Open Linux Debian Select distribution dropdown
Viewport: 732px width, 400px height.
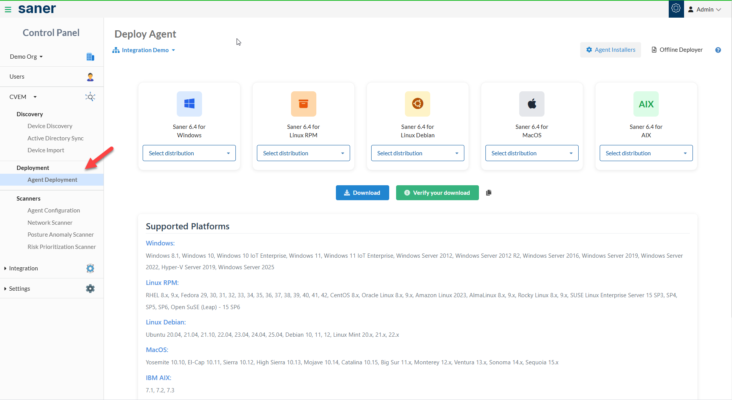[x=418, y=153]
